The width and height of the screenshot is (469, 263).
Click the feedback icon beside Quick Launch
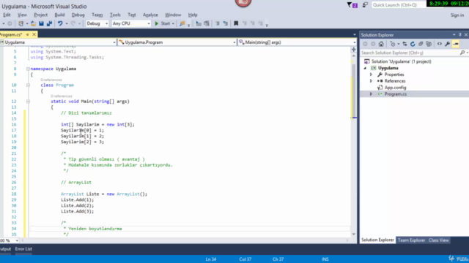(365, 5)
